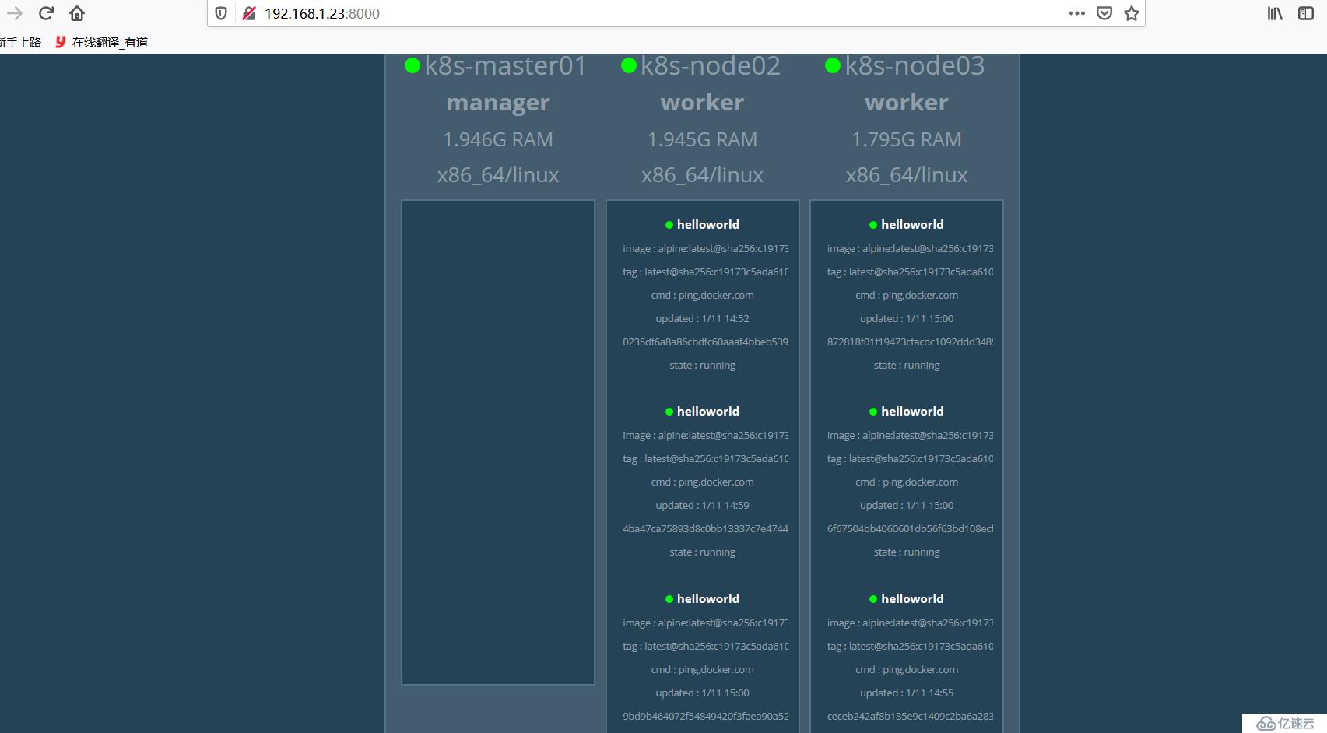
Task: Click the 'updated : 1/11 14:55' text
Action: click(907, 693)
